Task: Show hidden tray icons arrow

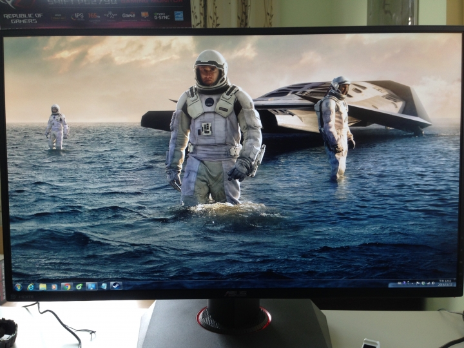Action: pos(412,284)
